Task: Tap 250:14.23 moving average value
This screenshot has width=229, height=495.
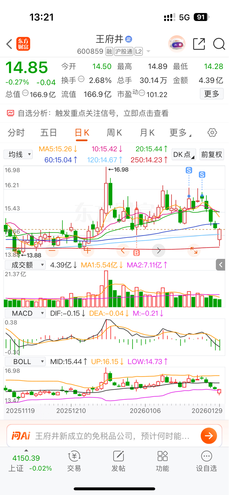Action: (x=149, y=160)
